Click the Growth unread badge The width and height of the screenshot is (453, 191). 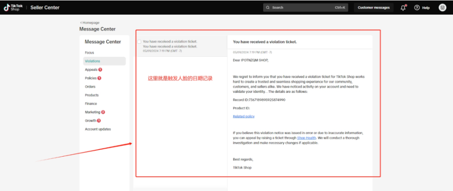click(99, 120)
